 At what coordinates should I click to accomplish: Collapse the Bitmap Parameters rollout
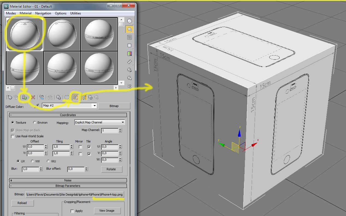point(68,186)
